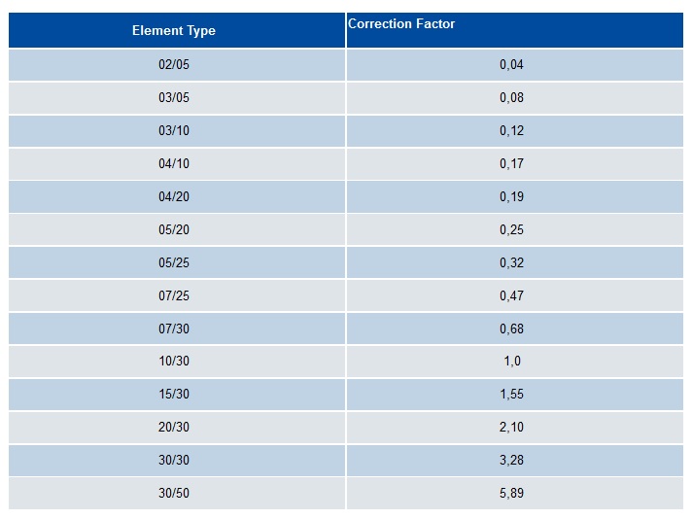This screenshot has width=692, height=519.
Task: Click the Element Type column header
Action: tap(173, 30)
